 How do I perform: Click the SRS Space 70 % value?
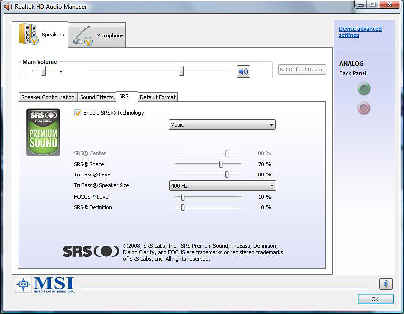tap(265, 164)
